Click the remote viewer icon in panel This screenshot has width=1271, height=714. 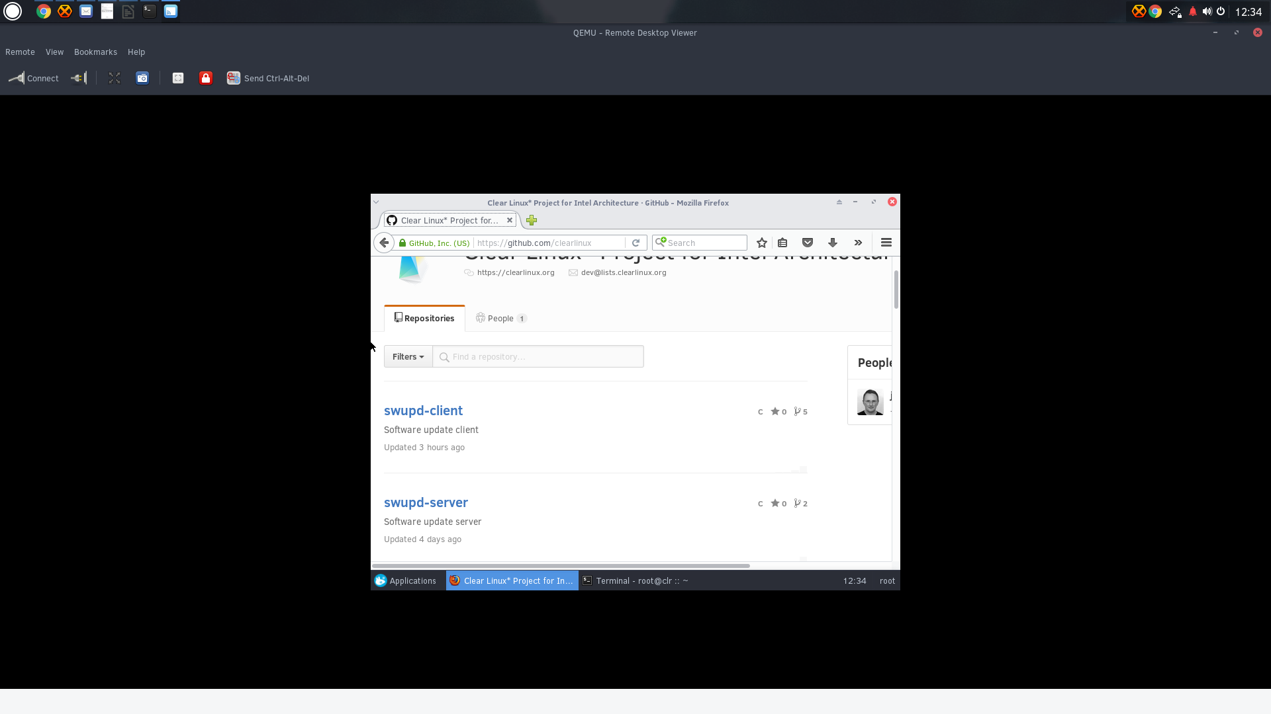pyautogui.click(x=171, y=11)
